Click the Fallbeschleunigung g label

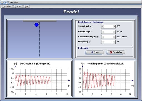point(89,37)
